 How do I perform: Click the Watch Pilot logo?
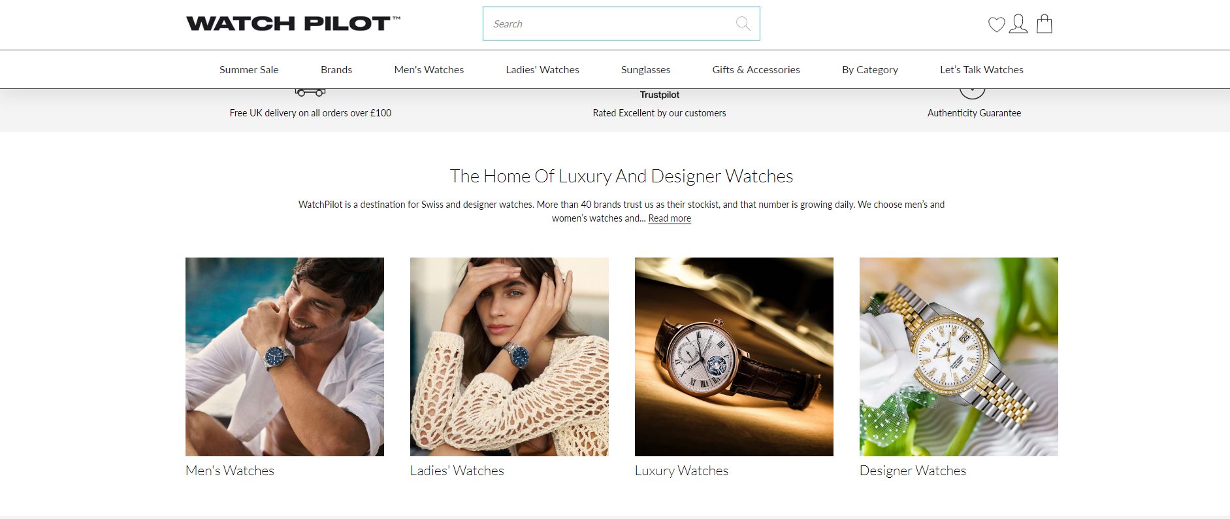pos(293,24)
